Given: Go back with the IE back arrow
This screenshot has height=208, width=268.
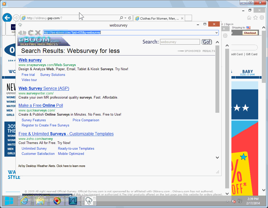Looking at the screenshot, I should point(7,18).
